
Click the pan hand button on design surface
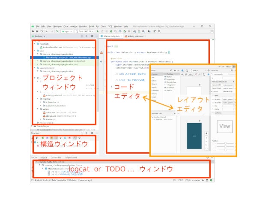click(x=206, y=133)
